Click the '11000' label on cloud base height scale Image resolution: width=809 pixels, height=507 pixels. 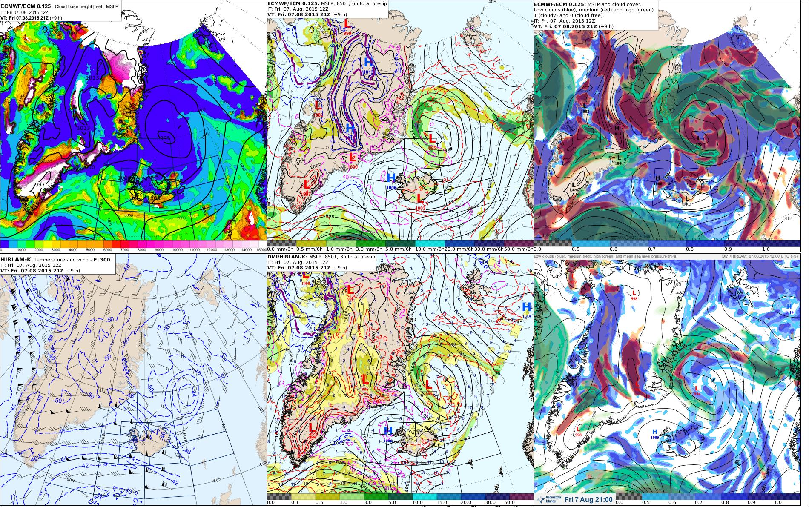[194, 250]
